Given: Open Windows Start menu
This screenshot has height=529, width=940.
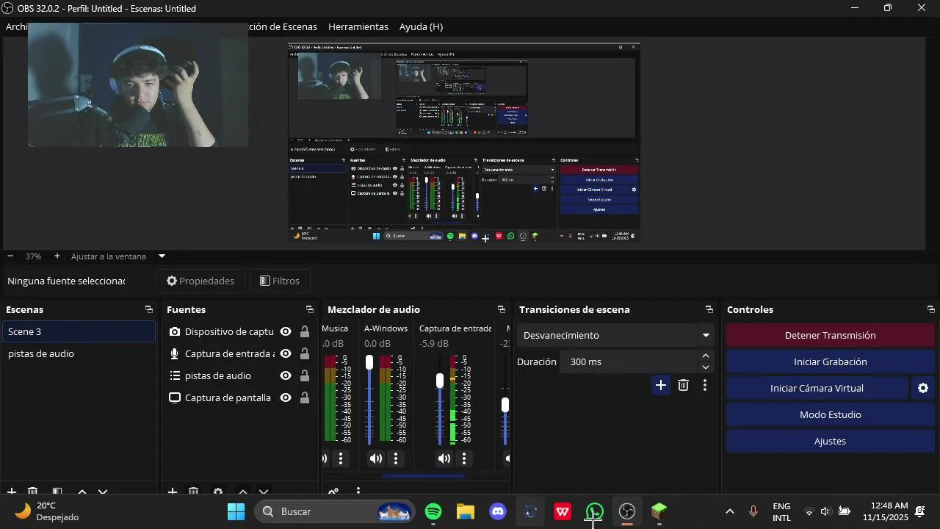Looking at the screenshot, I should pyautogui.click(x=236, y=511).
